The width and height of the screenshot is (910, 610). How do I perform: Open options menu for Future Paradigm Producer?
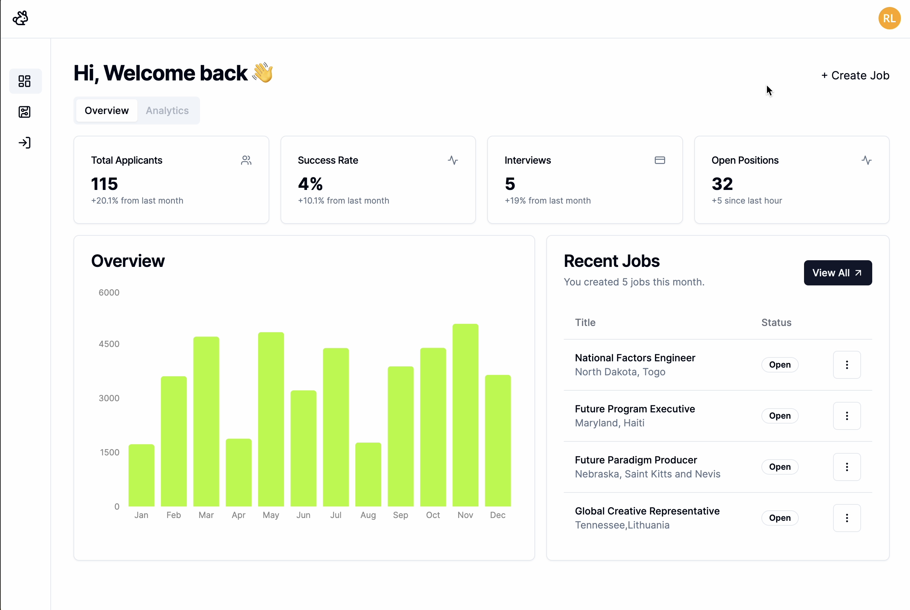coord(847,467)
